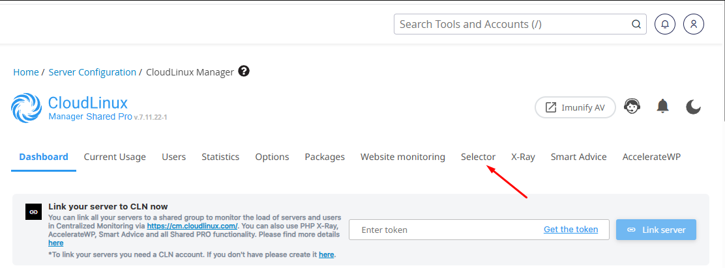This screenshot has width=725, height=268.
Task: Switch to the Statistics tab
Action: tap(220, 157)
